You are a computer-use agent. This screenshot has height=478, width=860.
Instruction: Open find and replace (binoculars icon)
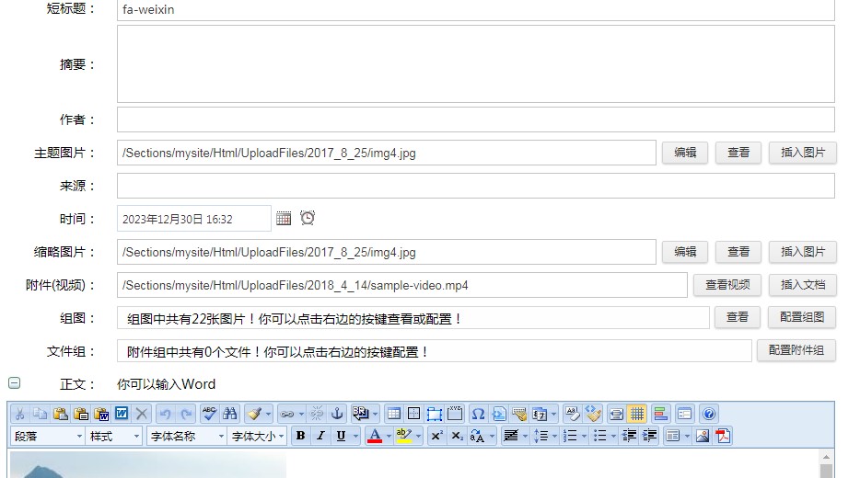coord(230,414)
